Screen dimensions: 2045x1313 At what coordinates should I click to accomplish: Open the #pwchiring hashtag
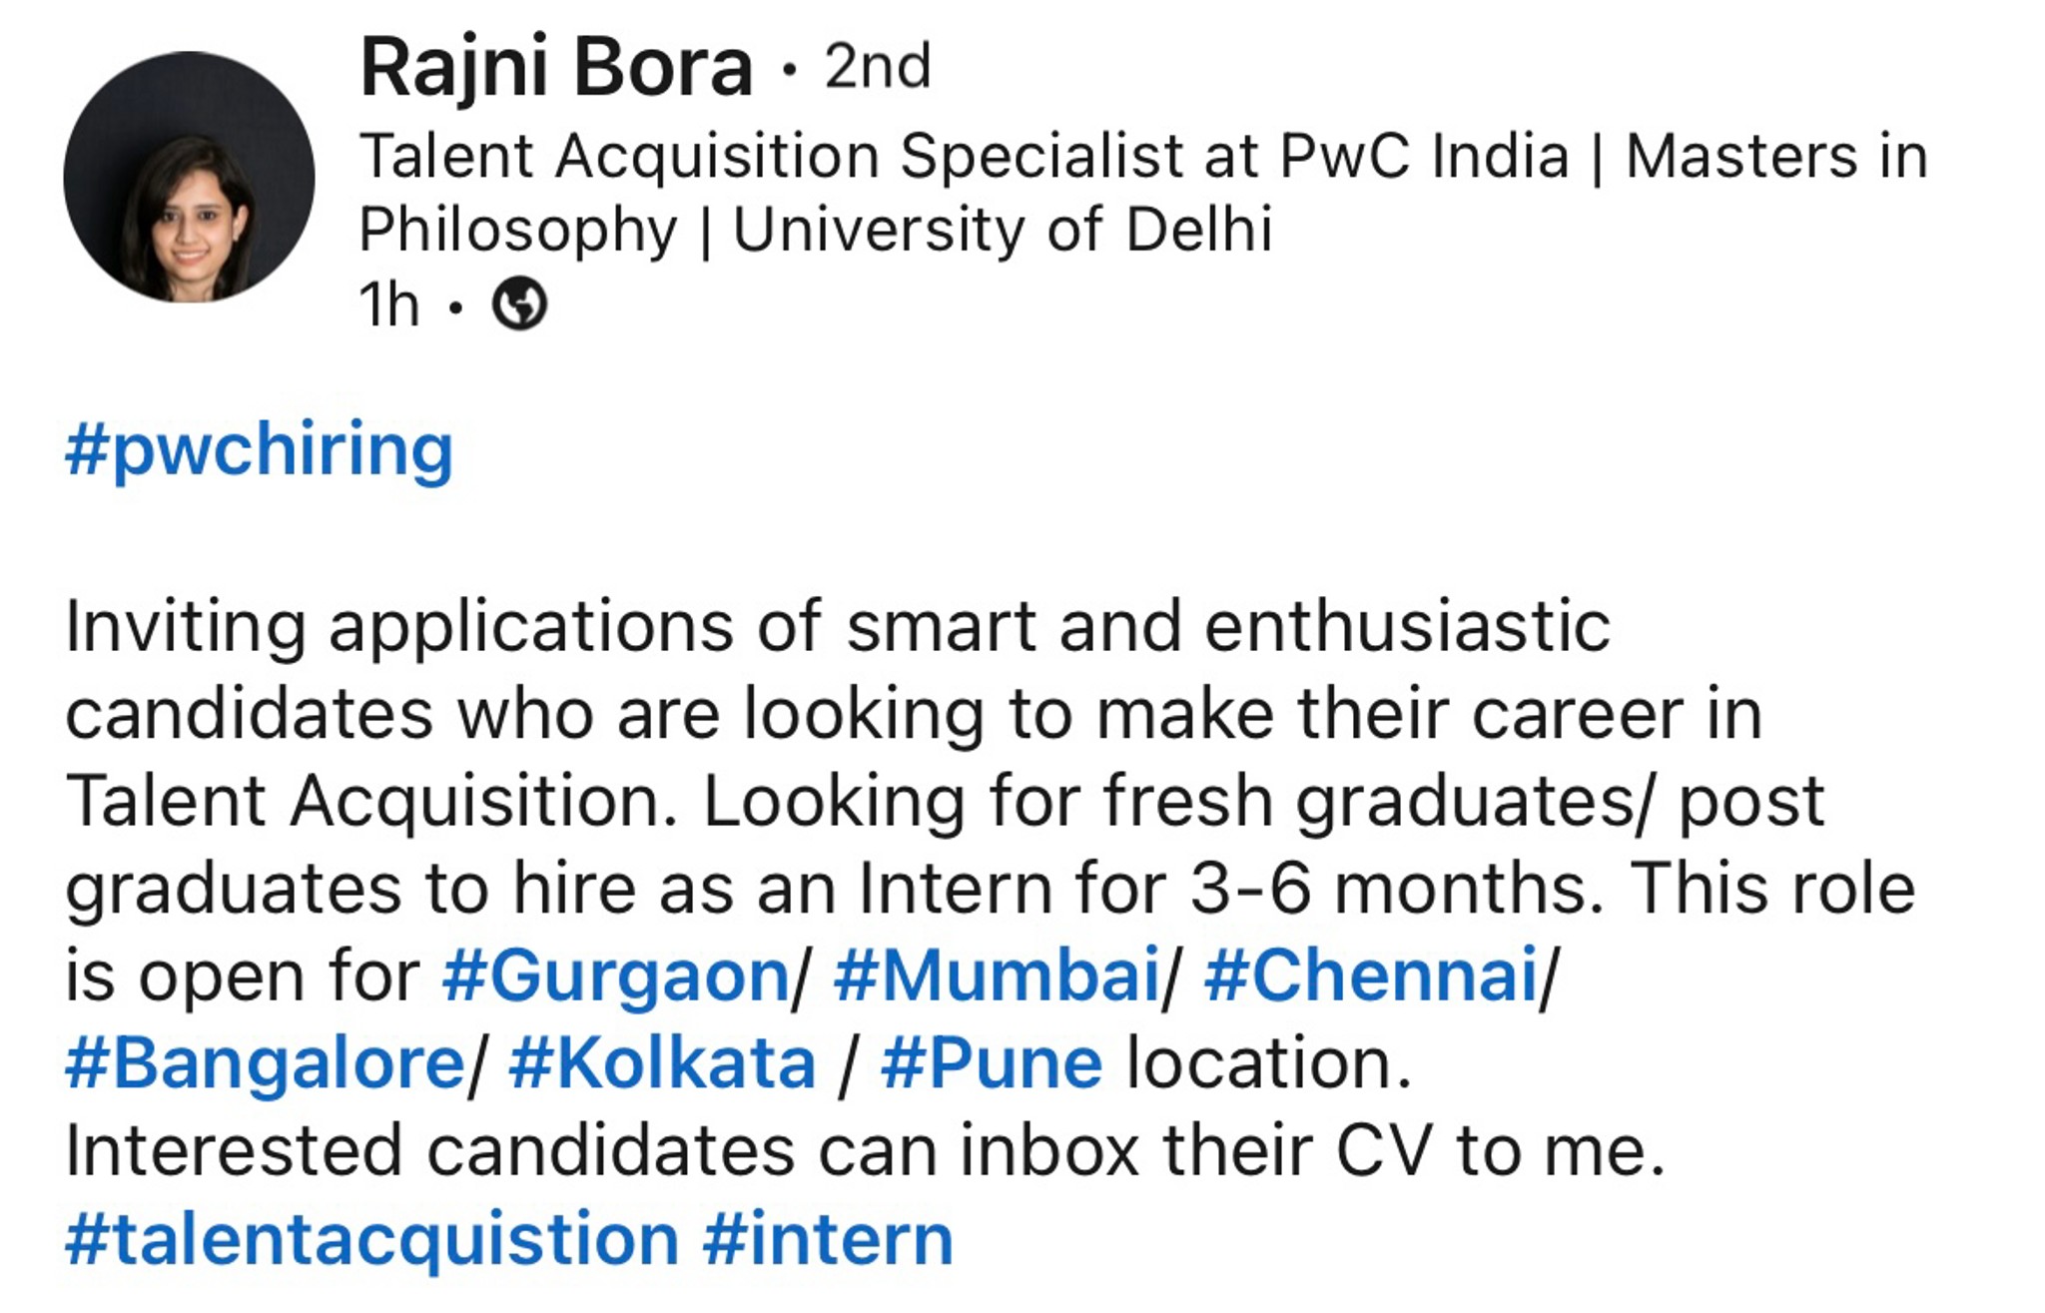click(260, 451)
